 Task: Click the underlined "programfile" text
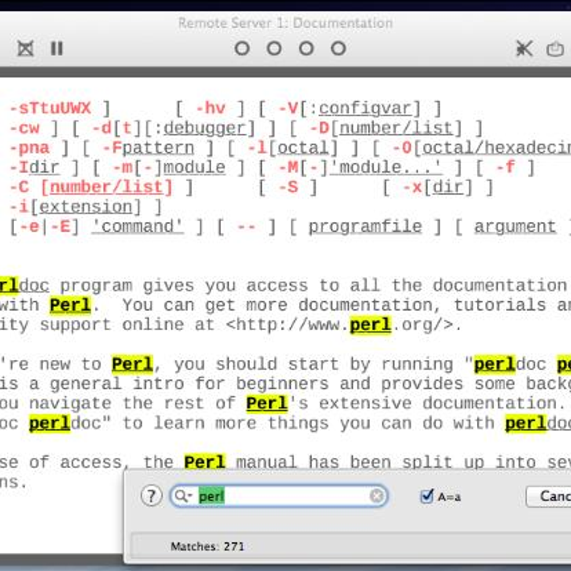(365, 226)
